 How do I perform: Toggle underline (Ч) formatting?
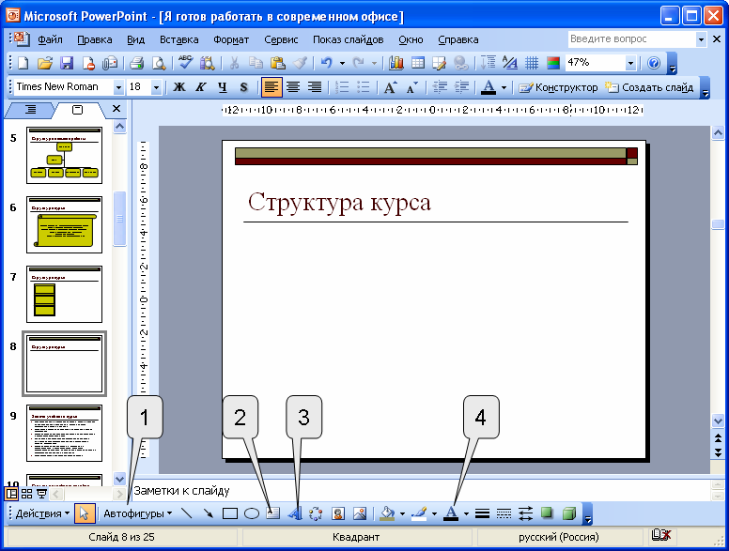223,87
